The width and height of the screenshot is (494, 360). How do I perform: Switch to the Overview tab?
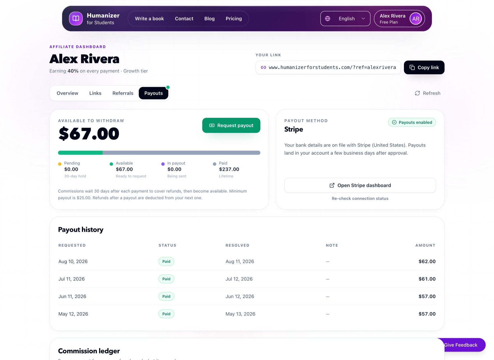tap(67, 93)
